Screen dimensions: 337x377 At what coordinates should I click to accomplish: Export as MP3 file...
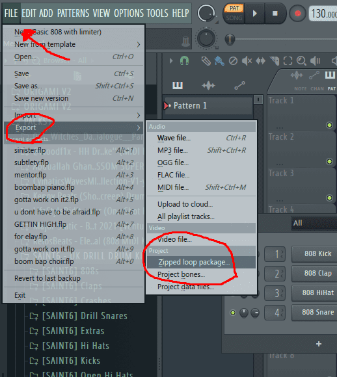coord(202,150)
